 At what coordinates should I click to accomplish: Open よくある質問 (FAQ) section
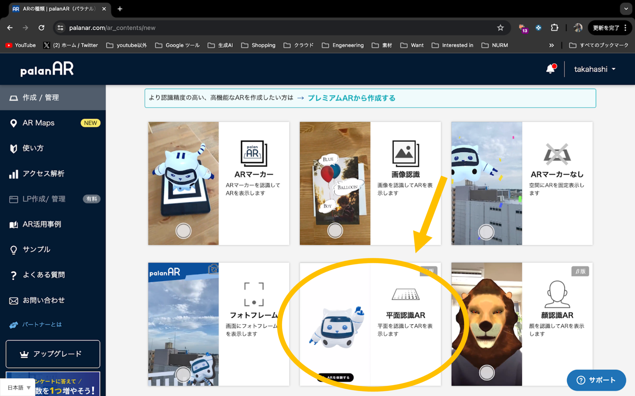click(x=44, y=274)
